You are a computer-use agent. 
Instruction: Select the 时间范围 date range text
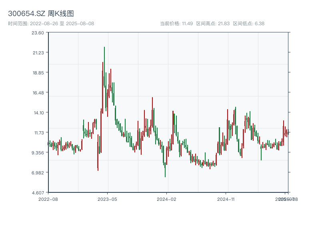[x=51, y=24]
